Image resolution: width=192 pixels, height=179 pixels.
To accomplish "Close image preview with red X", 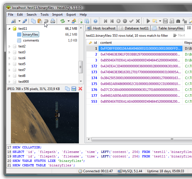I will click(80, 89).
